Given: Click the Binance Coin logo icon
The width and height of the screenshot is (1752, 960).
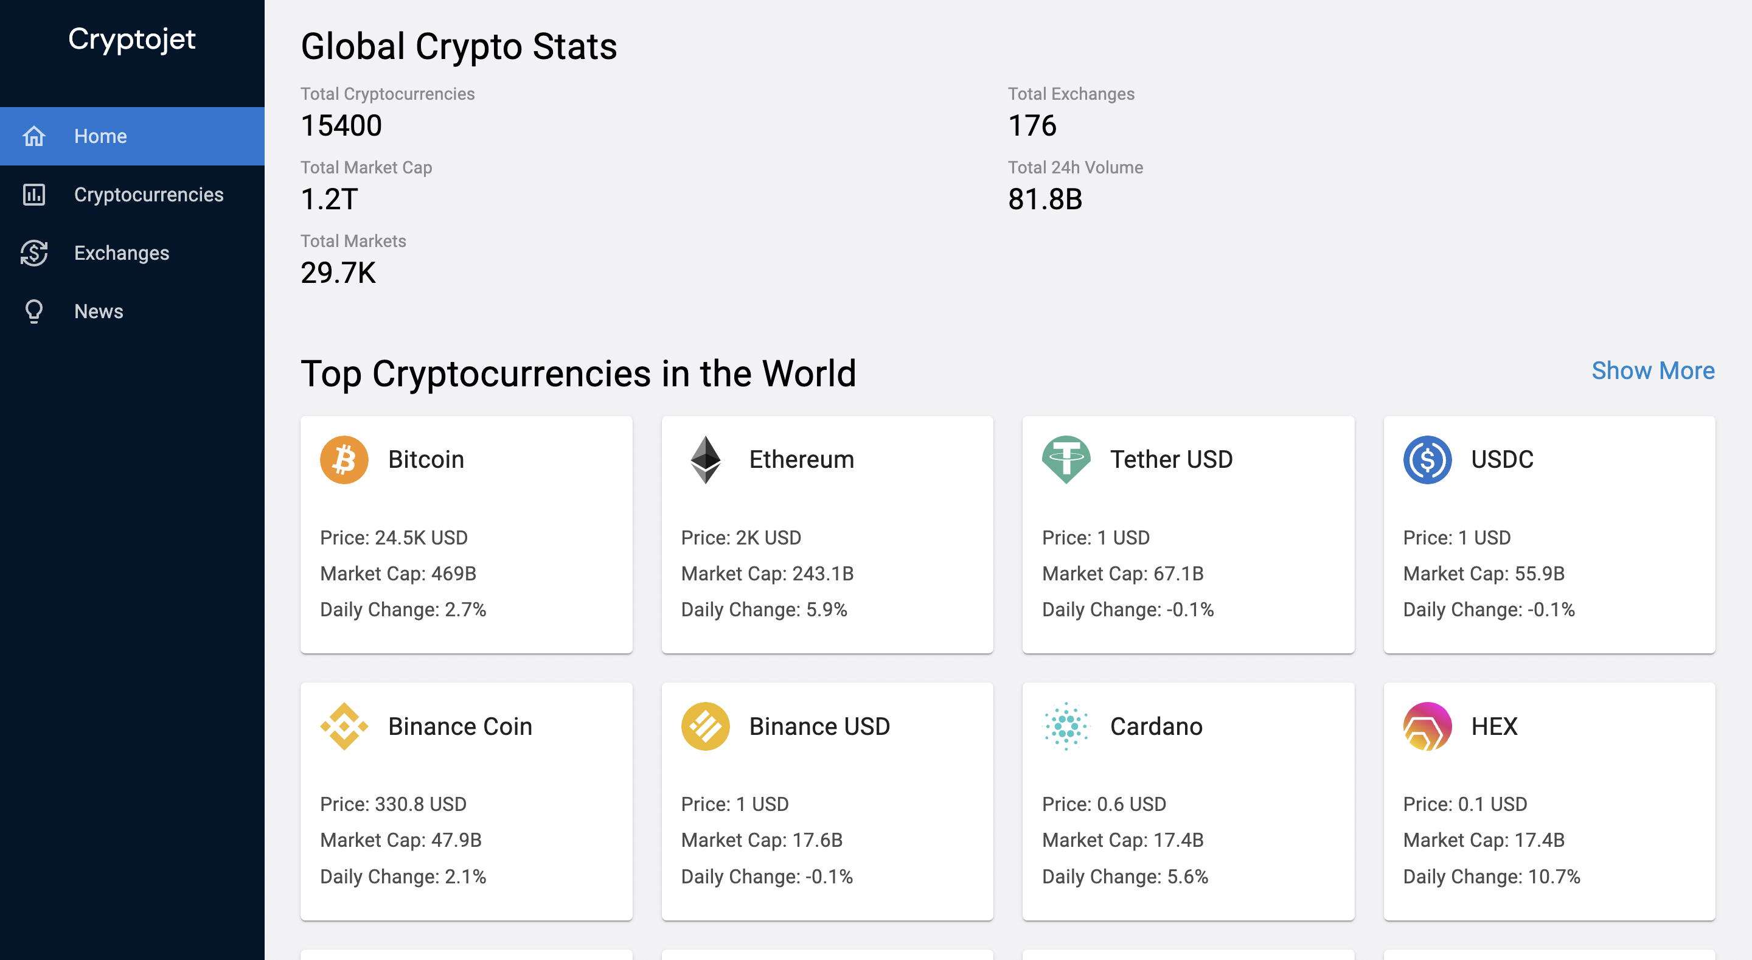Looking at the screenshot, I should click(x=344, y=726).
